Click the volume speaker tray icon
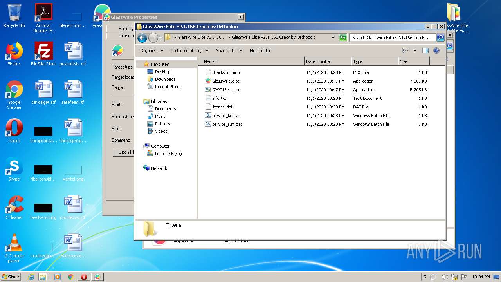Viewport: 501px width, 282px height. [445, 277]
